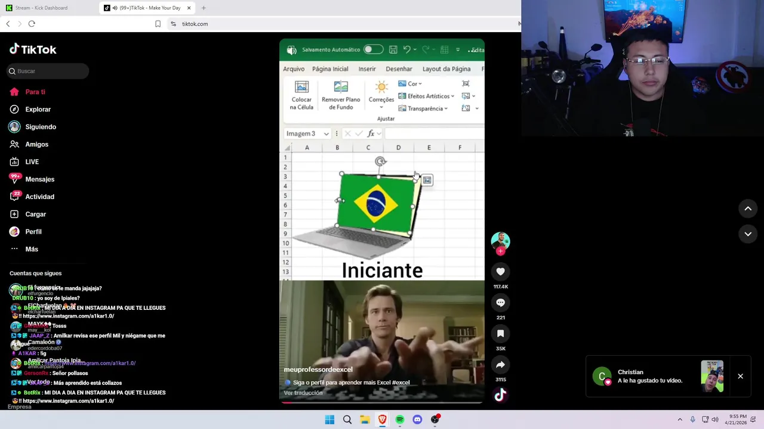Image resolution: width=764 pixels, height=429 pixels.
Task: Open Discord from the taskbar
Action: coord(417,419)
